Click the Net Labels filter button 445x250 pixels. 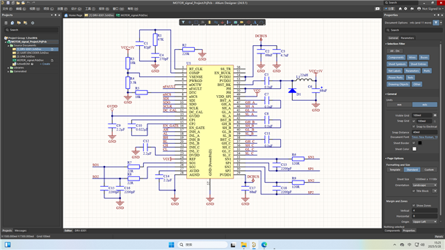[x=394, y=71]
